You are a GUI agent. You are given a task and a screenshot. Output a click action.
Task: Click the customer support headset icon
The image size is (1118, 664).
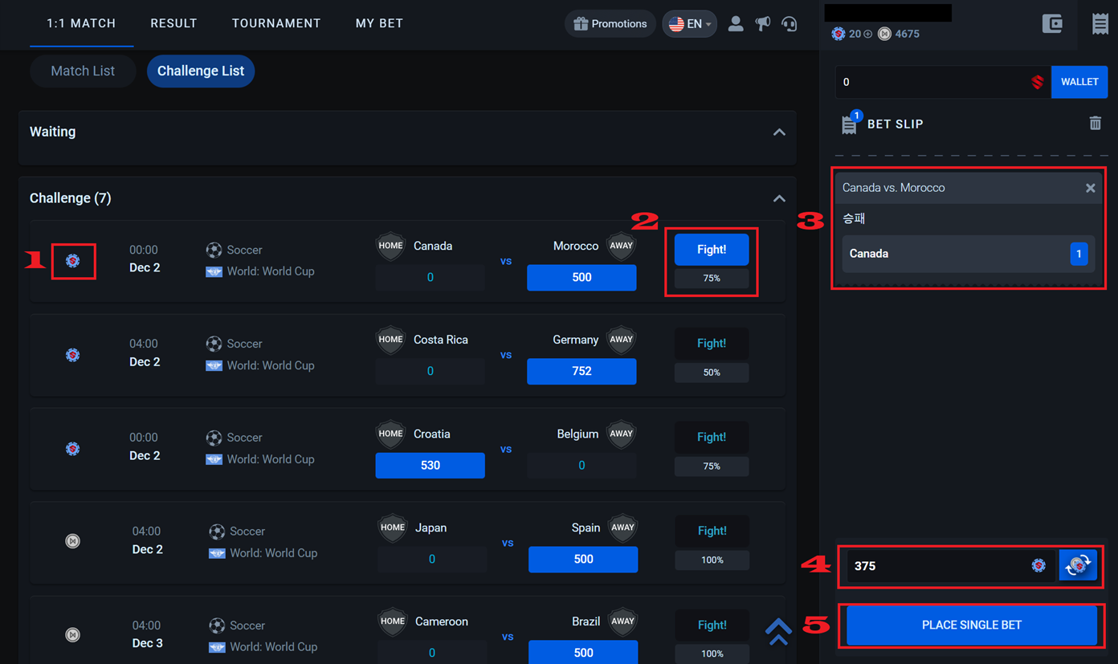(790, 24)
